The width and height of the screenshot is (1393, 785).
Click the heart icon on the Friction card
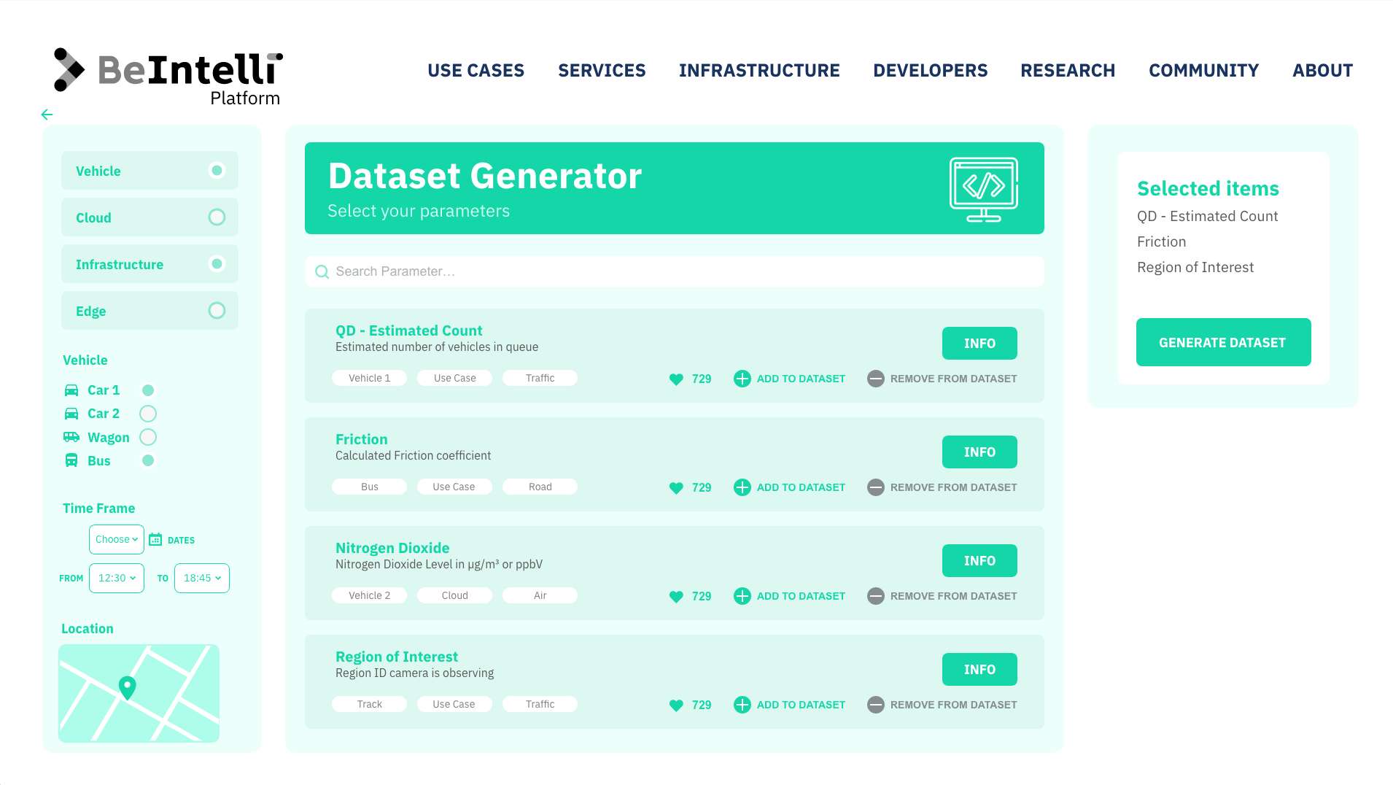pos(676,487)
